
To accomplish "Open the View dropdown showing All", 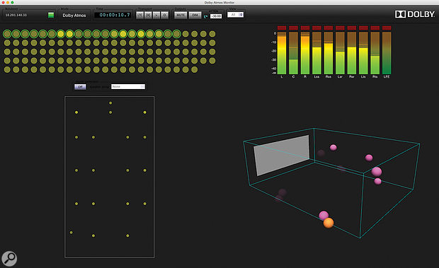I will coord(236,15).
